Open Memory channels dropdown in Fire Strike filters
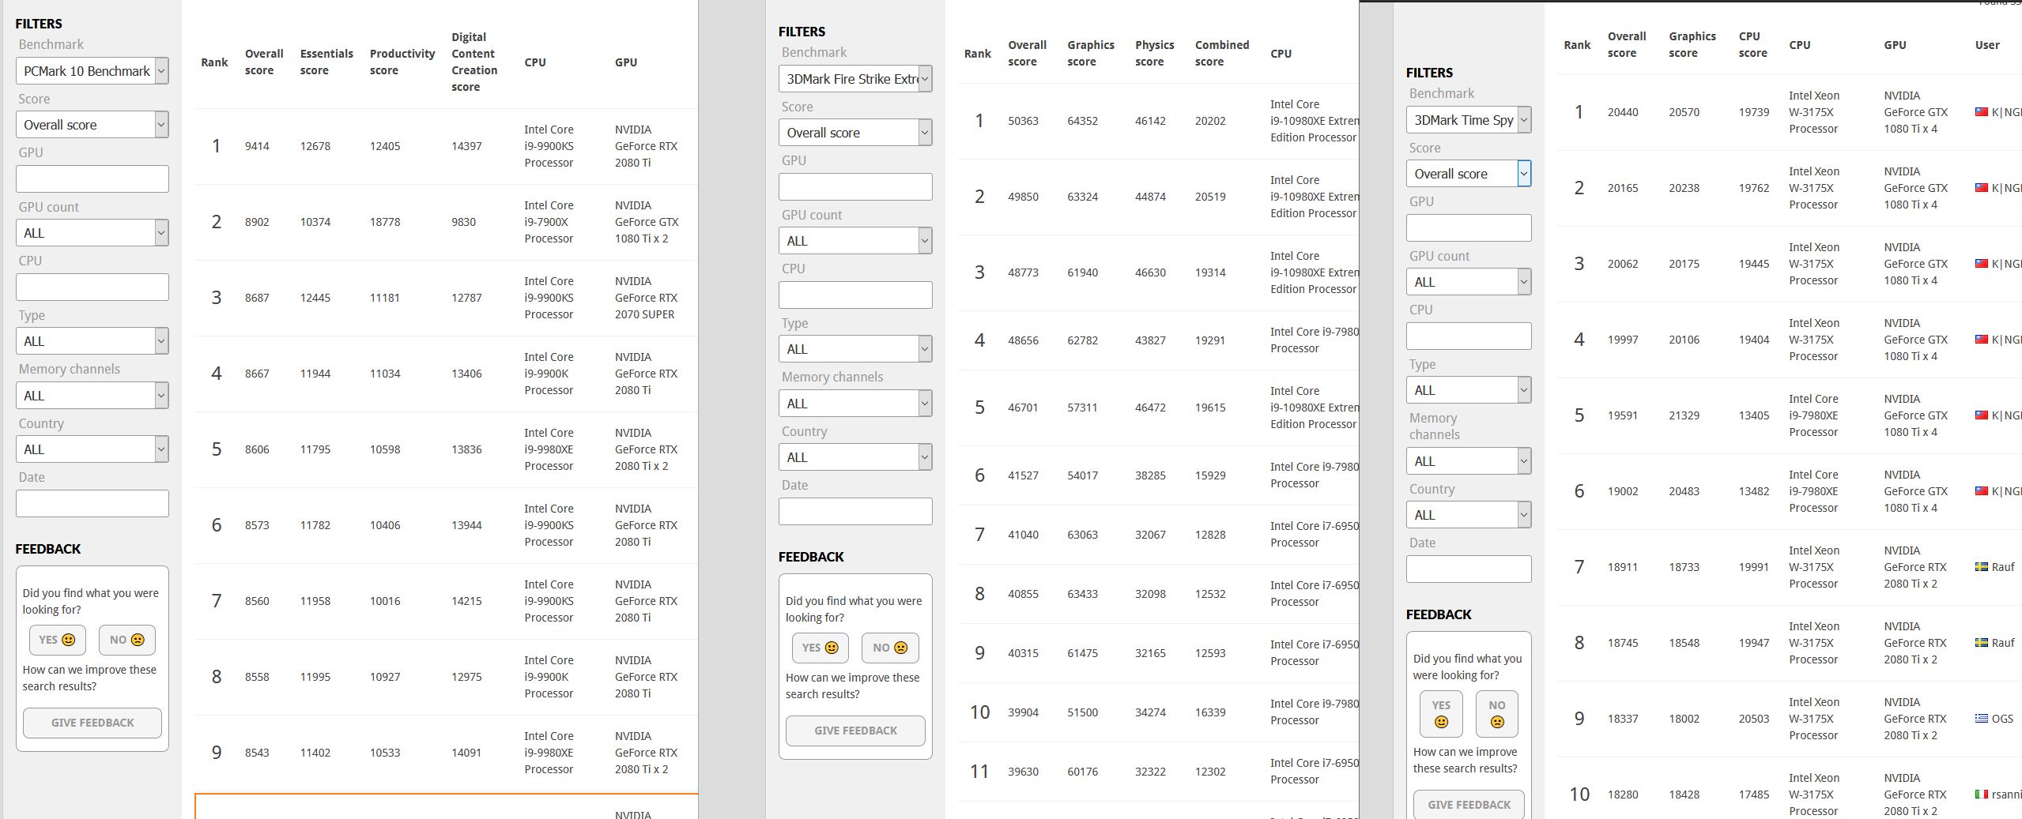The height and width of the screenshot is (819, 2022). point(855,404)
